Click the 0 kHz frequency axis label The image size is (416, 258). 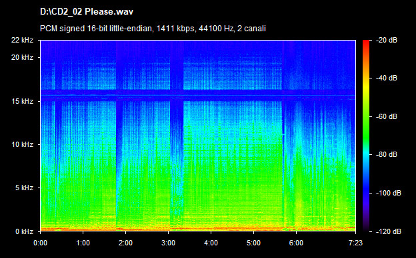pyautogui.click(x=24, y=231)
